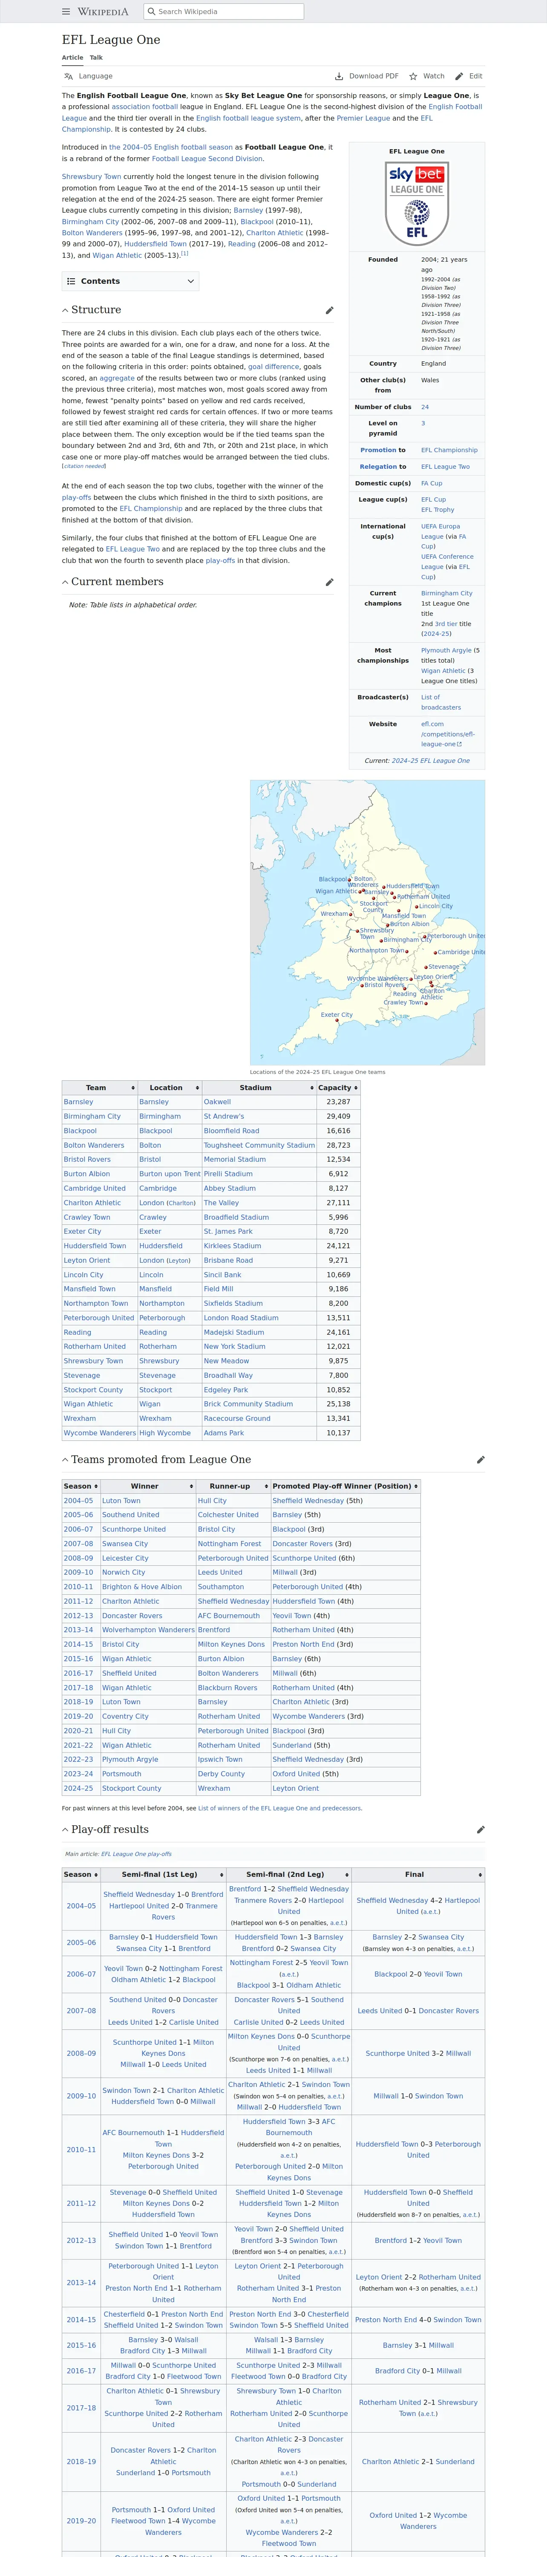Open the hamburger main menu
The width and height of the screenshot is (547, 2557).
click(66, 12)
